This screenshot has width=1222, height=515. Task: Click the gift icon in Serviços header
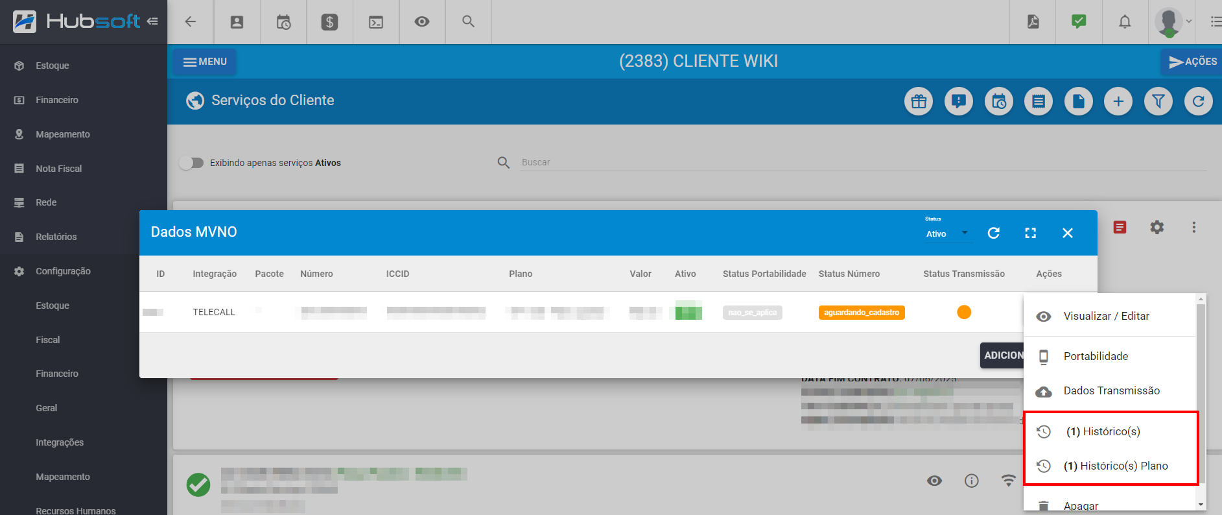(919, 101)
